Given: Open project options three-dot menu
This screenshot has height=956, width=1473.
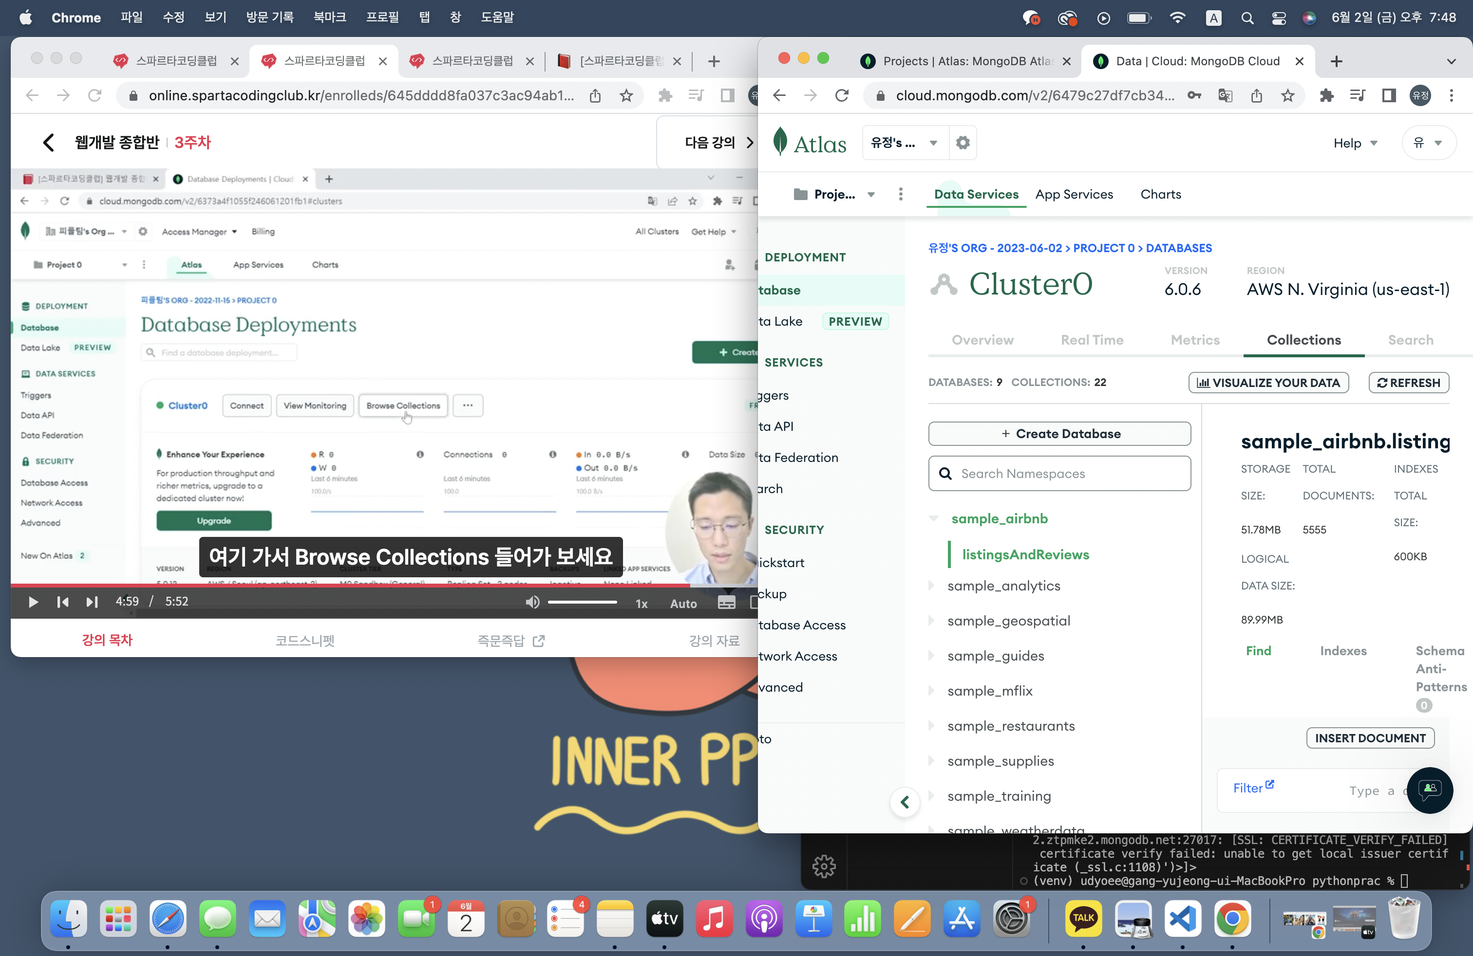Looking at the screenshot, I should 901,194.
